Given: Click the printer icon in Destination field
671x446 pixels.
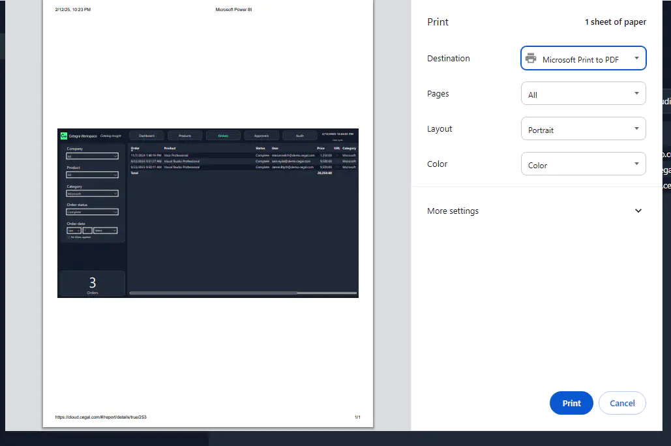Looking at the screenshot, I should (531, 59).
